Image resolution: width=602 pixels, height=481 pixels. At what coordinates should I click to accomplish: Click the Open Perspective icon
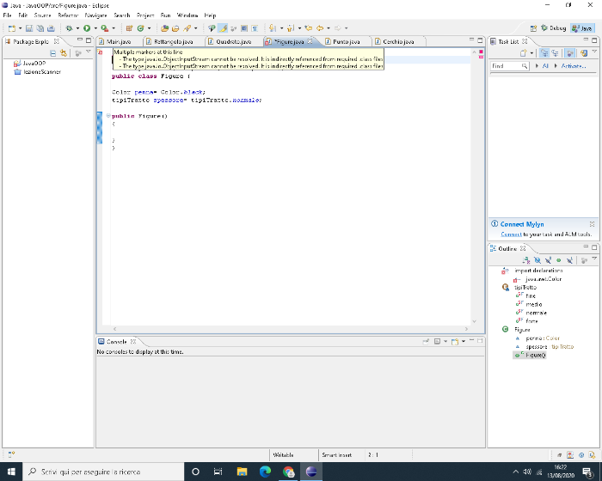pos(533,28)
